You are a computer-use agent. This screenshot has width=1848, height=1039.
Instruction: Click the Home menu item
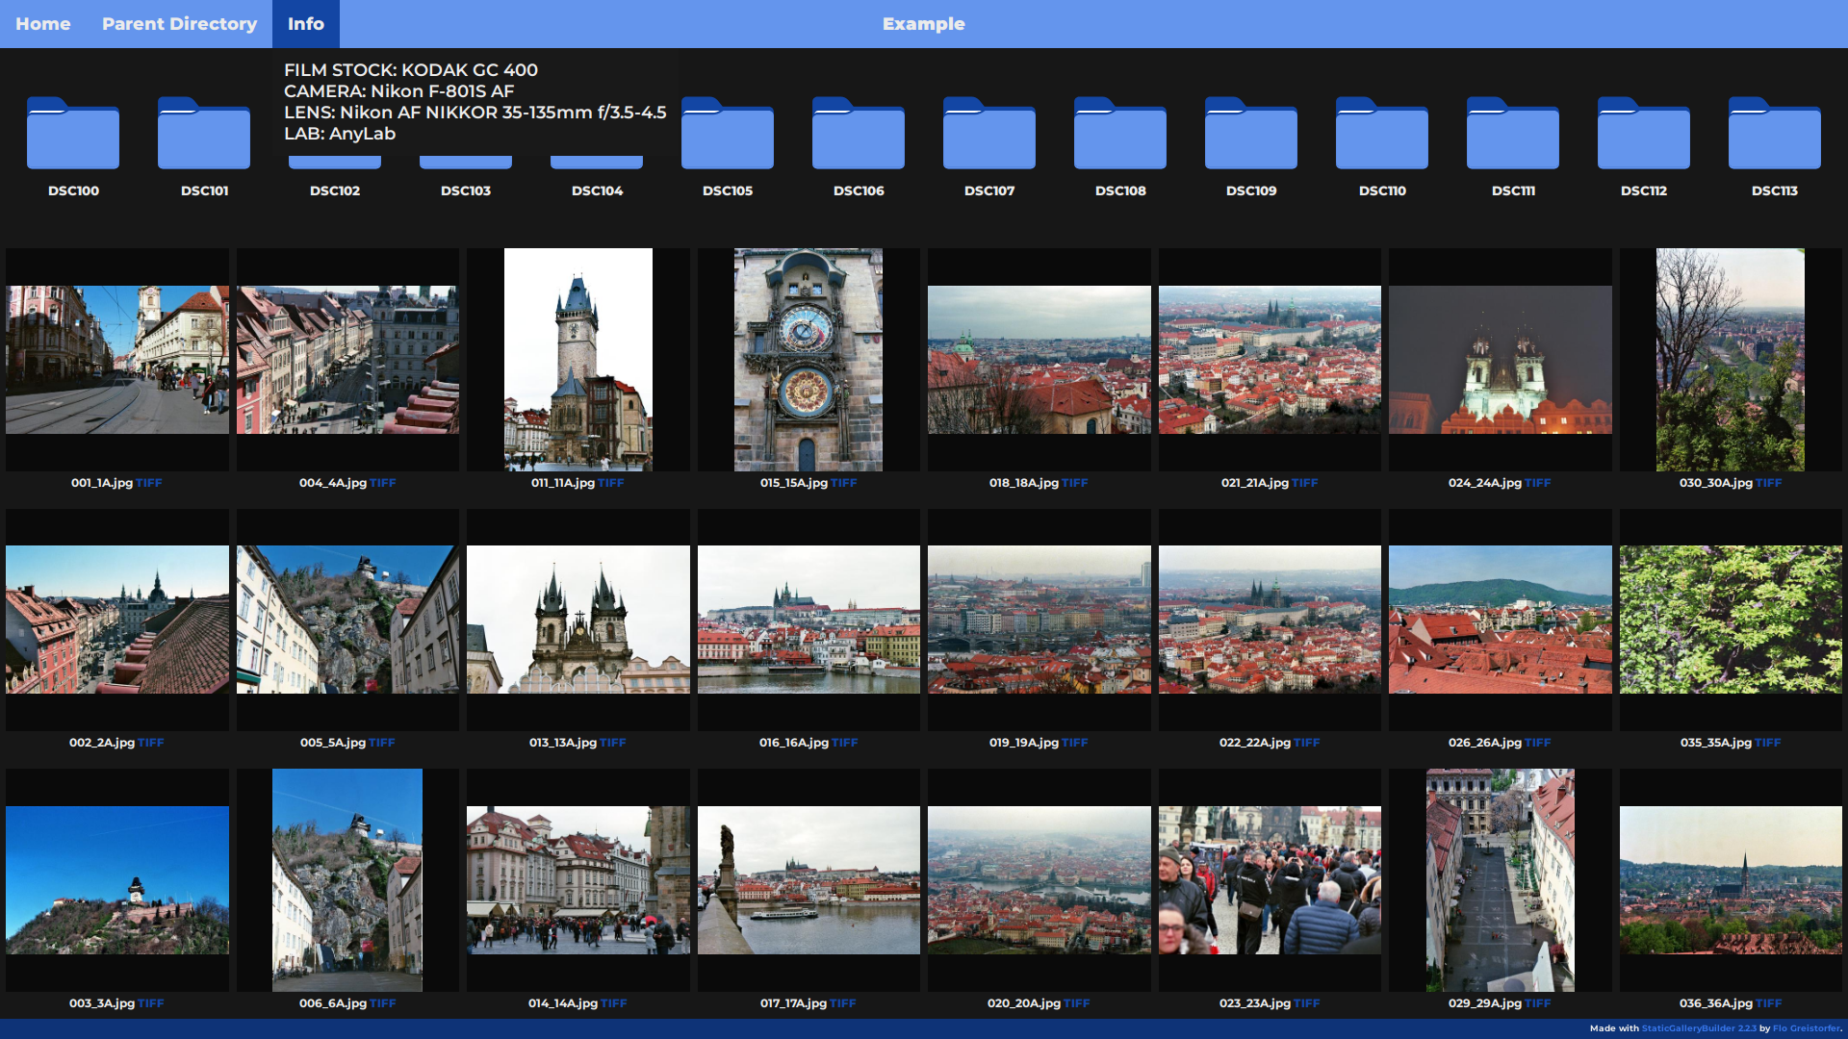tap(43, 24)
